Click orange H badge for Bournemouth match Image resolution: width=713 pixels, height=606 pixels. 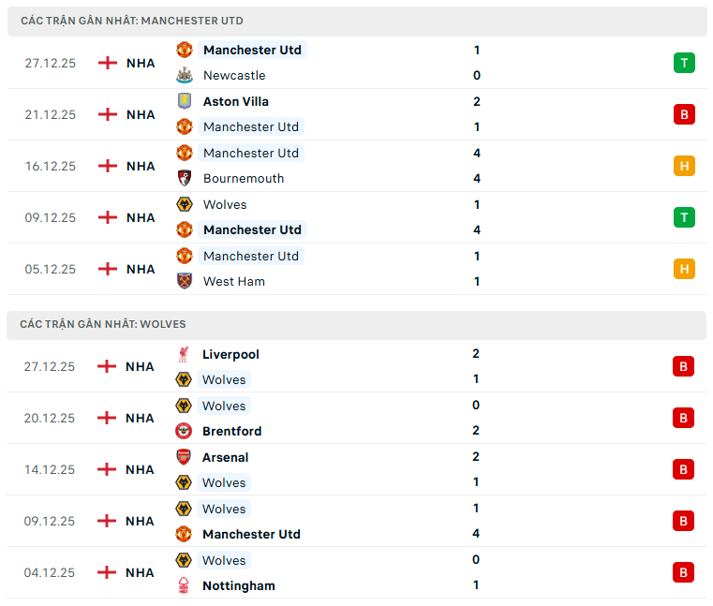pyautogui.click(x=684, y=166)
